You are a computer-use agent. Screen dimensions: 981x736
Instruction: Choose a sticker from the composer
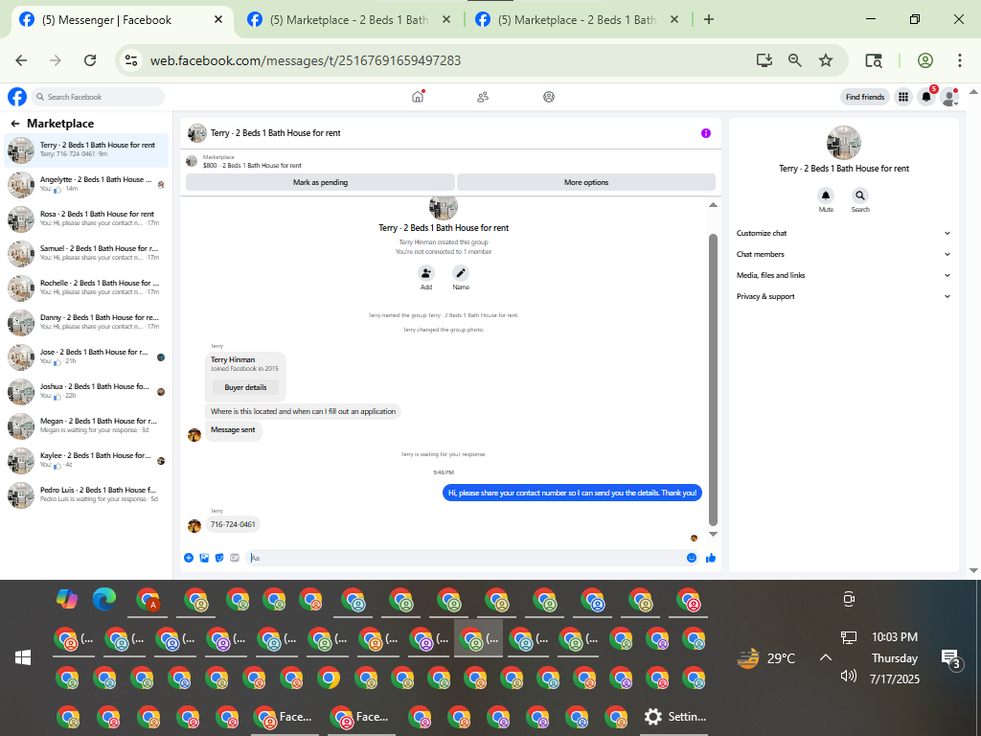click(x=219, y=558)
